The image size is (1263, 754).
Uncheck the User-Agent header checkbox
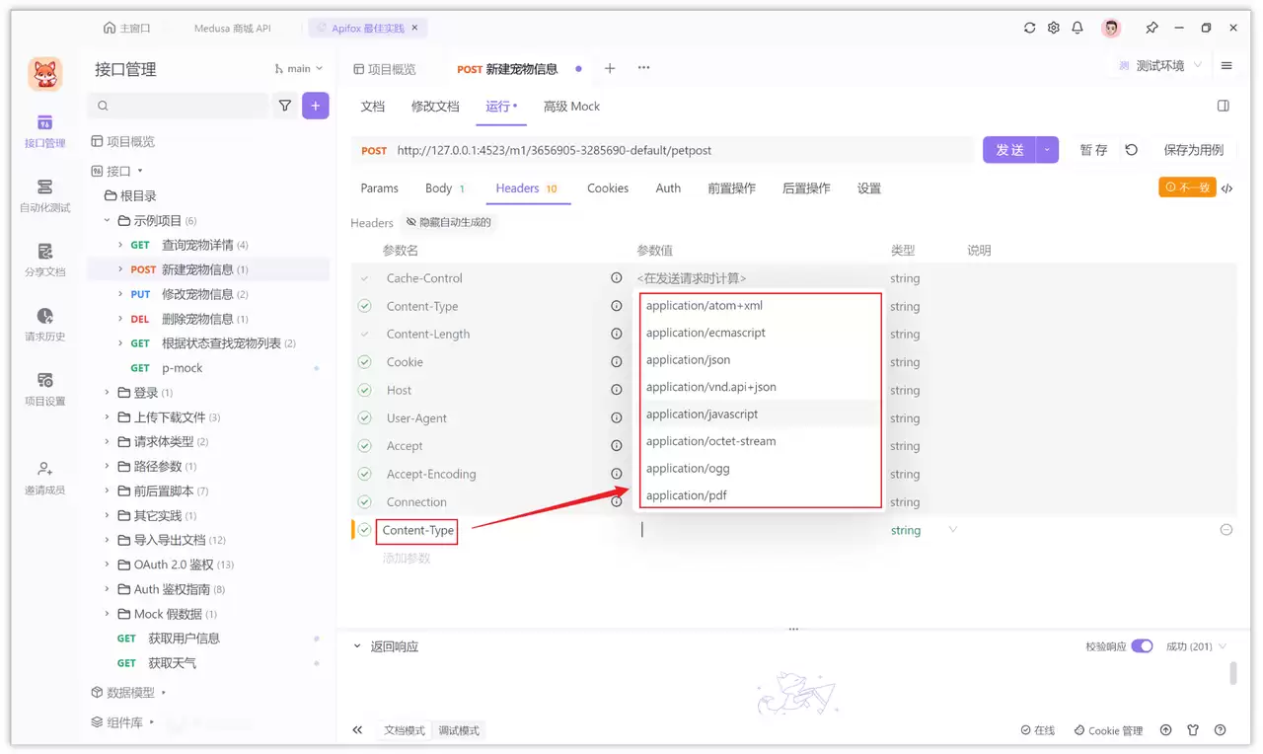(365, 418)
